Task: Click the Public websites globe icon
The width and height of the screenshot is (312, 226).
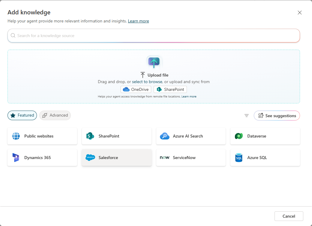Action: pyautogui.click(x=16, y=136)
